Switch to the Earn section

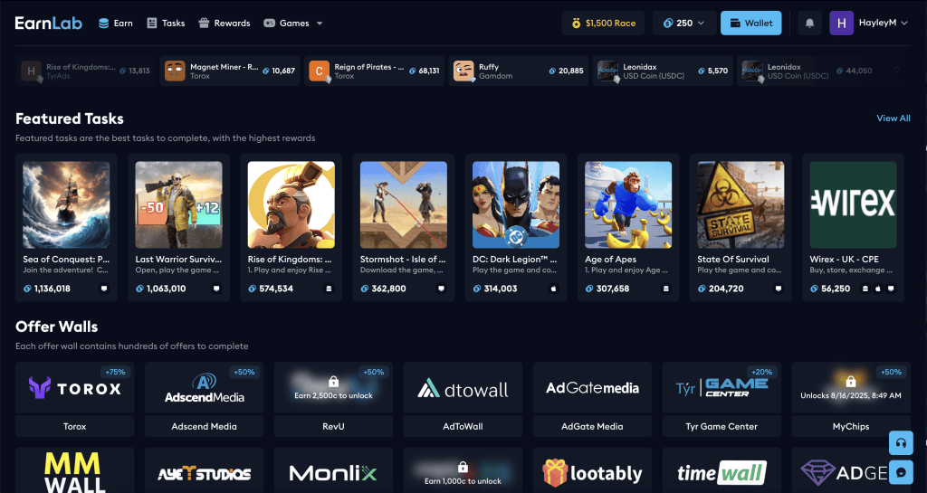coord(115,23)
